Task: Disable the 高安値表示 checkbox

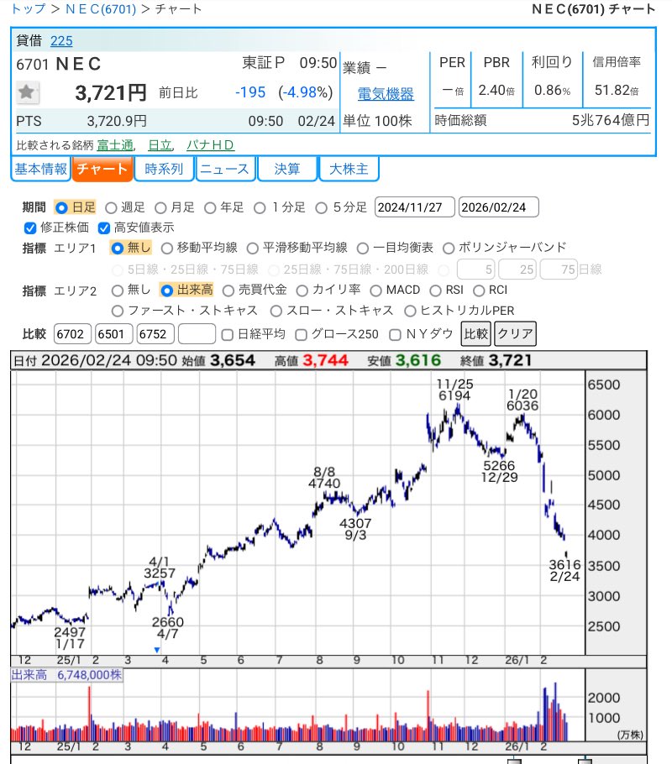Action: 104,227
